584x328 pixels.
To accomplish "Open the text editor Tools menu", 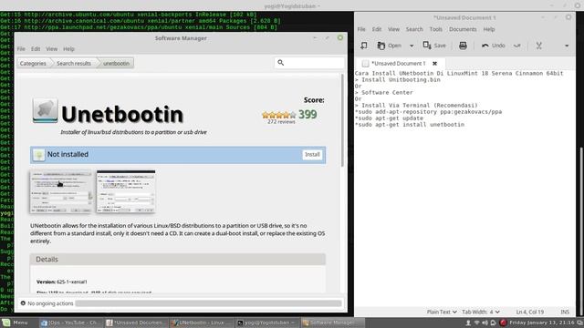I will point(436,29).
